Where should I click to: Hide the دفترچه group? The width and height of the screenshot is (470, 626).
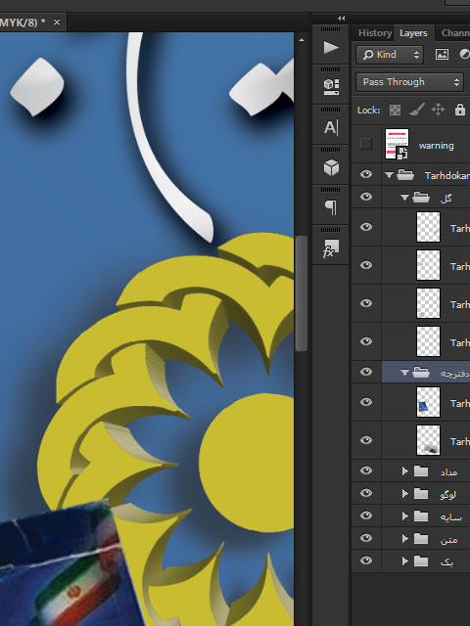365,372
